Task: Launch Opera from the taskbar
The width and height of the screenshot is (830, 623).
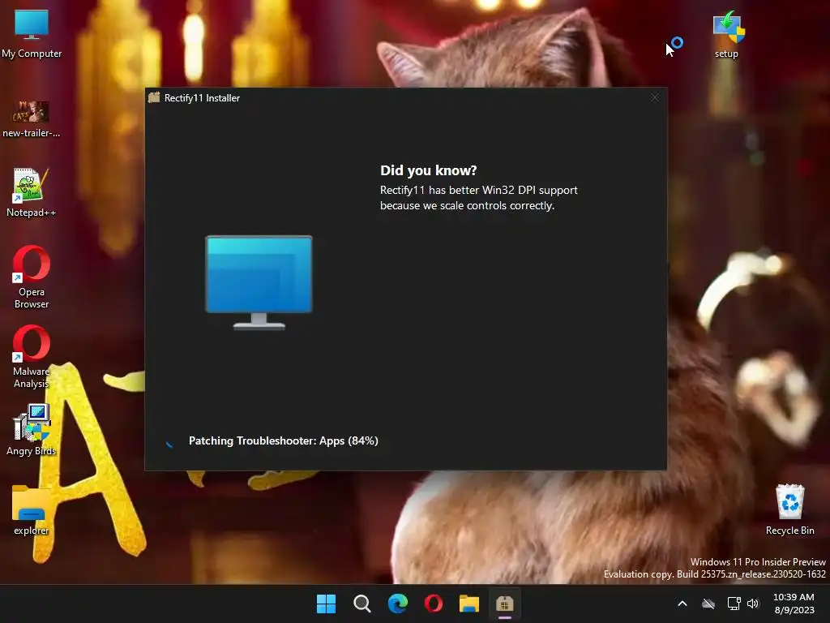Action: (x=434, y=604)
